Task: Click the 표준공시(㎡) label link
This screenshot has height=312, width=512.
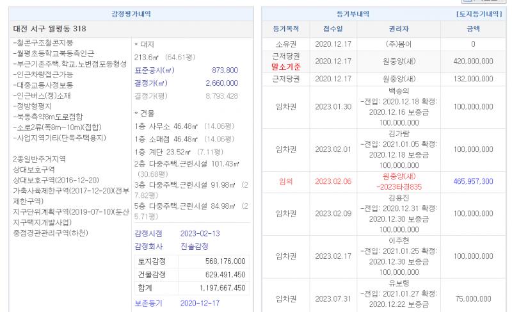Action: (x=154, y=70)
